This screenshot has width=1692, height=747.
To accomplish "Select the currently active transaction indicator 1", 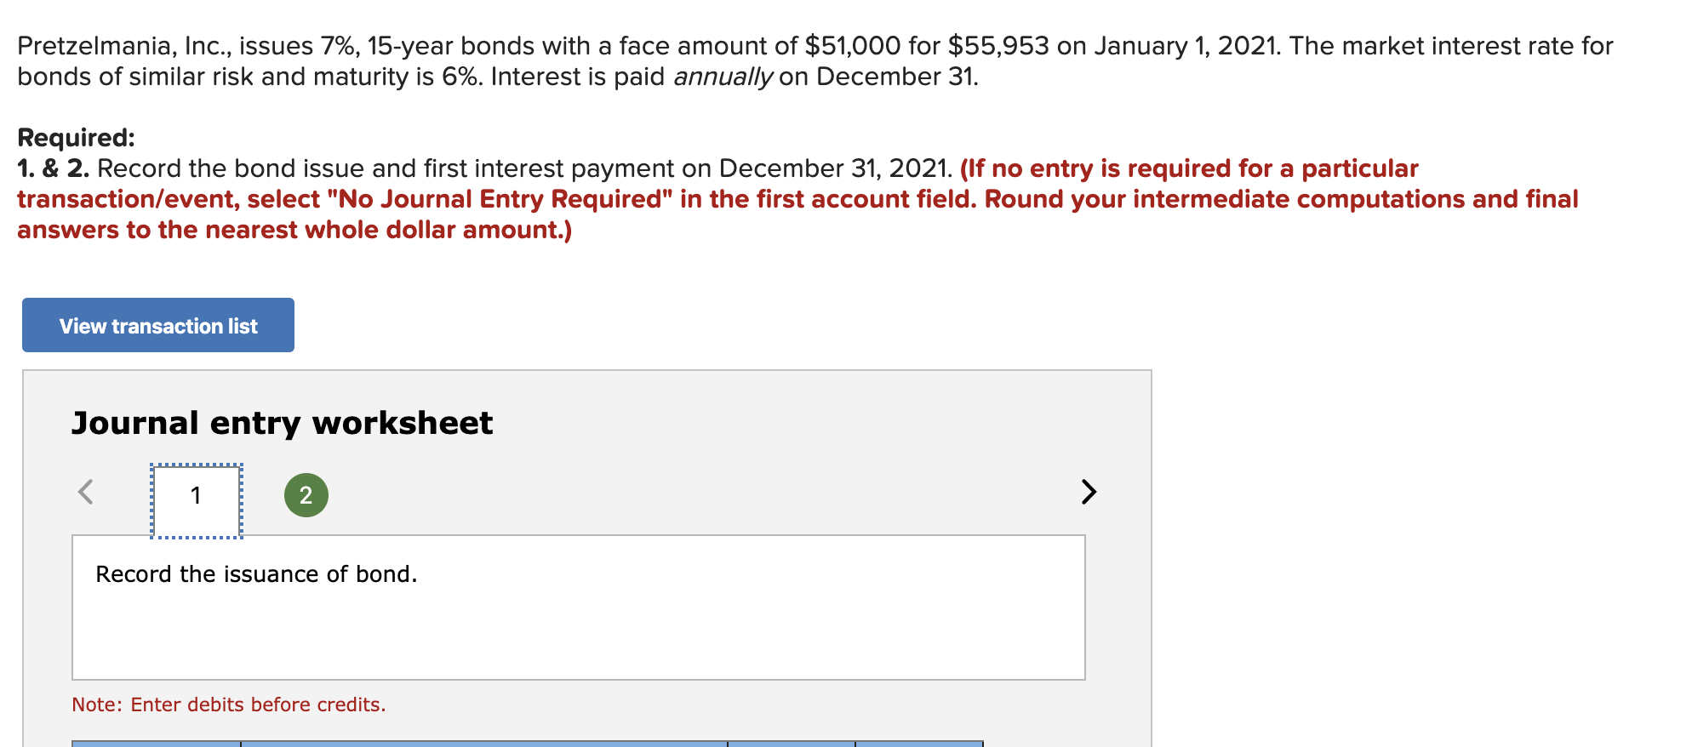I will tap(196, 497).
